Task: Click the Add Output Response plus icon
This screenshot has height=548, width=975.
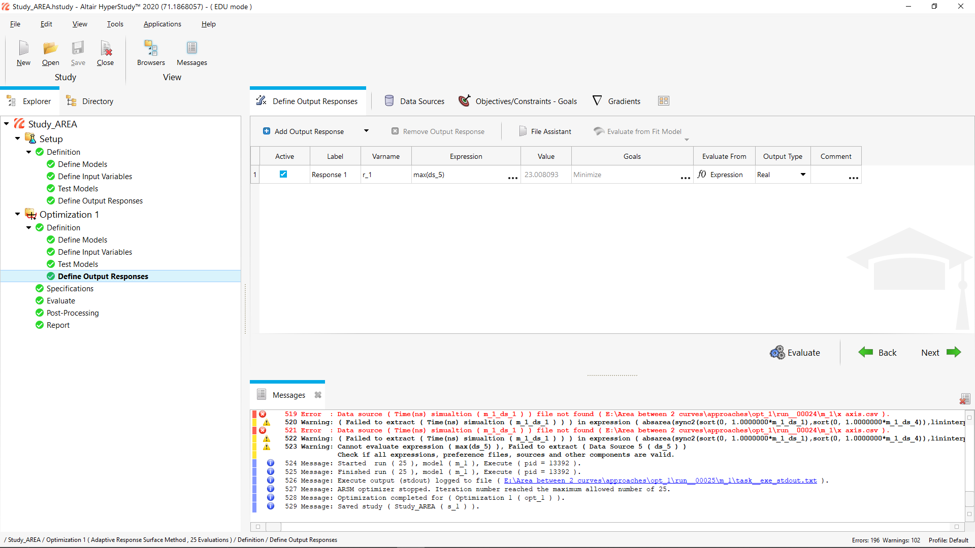Action: point(267,131)
